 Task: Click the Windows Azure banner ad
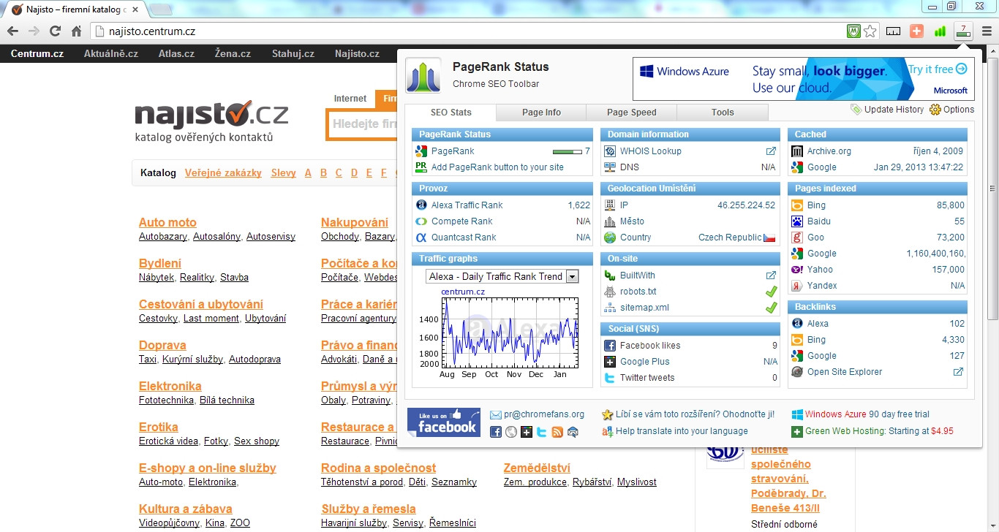point(802,79)
